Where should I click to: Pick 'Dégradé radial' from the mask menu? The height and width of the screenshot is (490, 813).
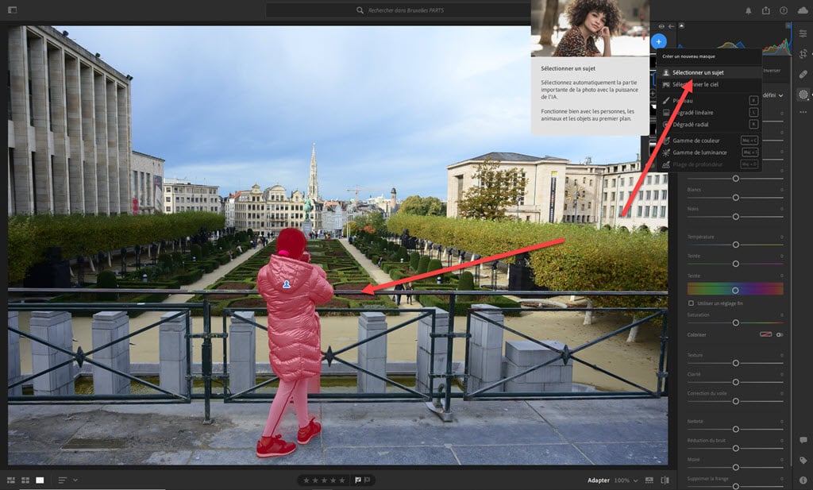click(x=709, y=125)
